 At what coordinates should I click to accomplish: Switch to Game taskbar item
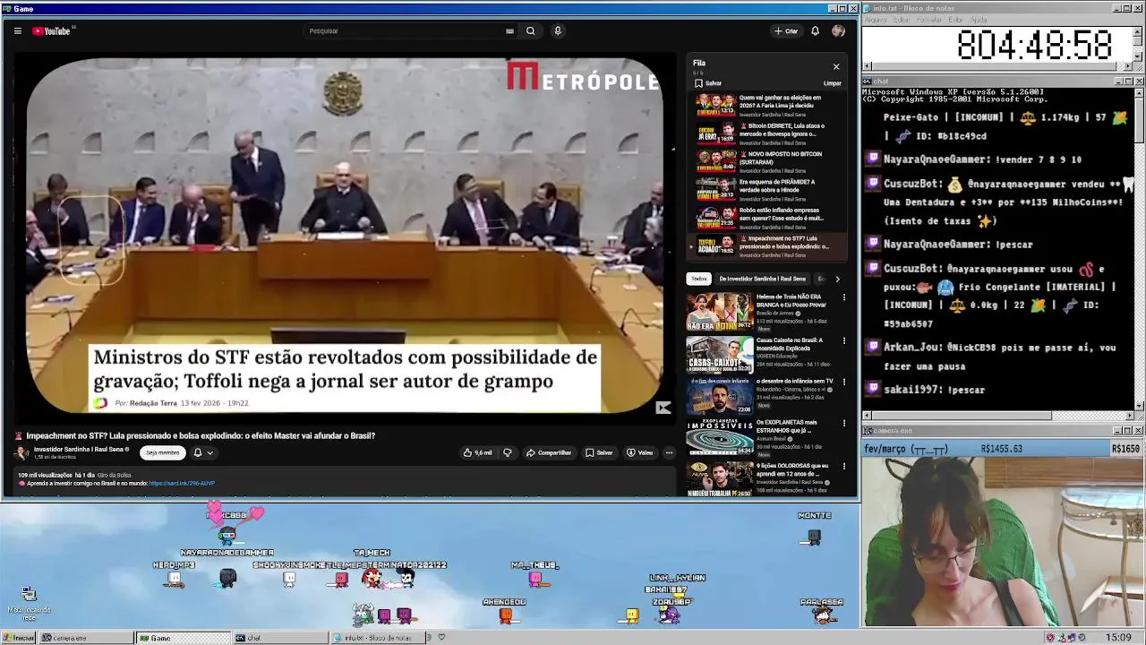(x=183, y=638)
